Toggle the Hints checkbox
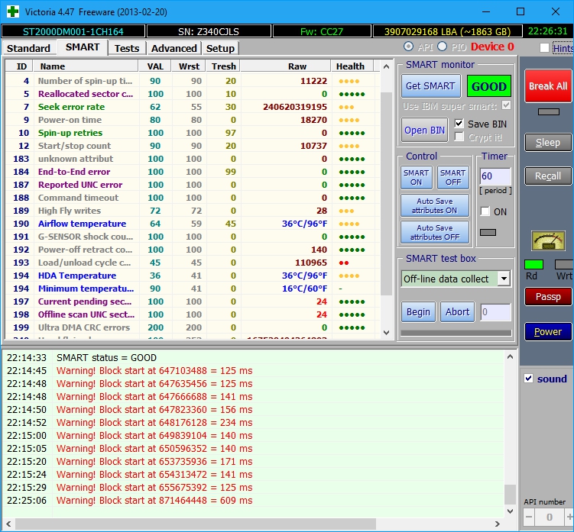Screen dimensions: 574x532 (x=544, y=47)
